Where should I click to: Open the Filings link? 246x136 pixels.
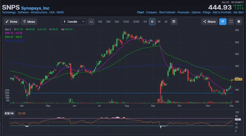(207, 12)
